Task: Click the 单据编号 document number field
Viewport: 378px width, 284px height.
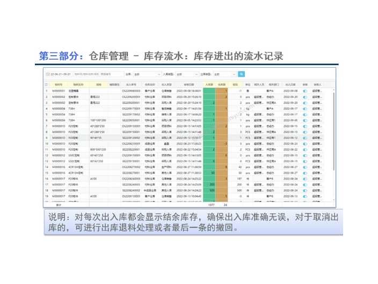Action: coord(112,74)
